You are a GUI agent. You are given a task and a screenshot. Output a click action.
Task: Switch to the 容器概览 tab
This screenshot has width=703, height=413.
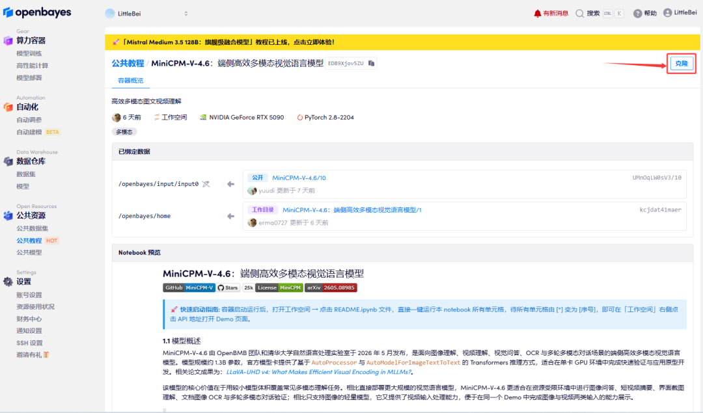click(130, 81)
